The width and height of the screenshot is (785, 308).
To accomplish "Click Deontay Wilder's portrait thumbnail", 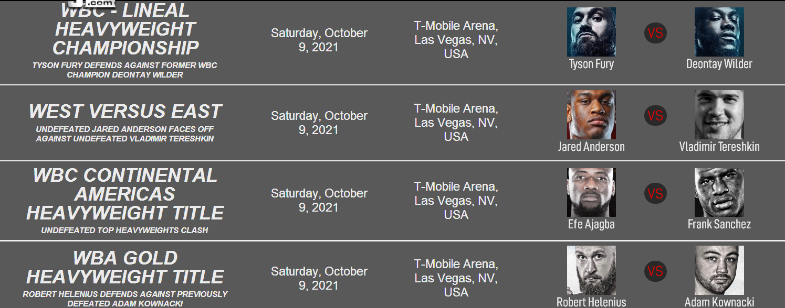I will [719, 32].
